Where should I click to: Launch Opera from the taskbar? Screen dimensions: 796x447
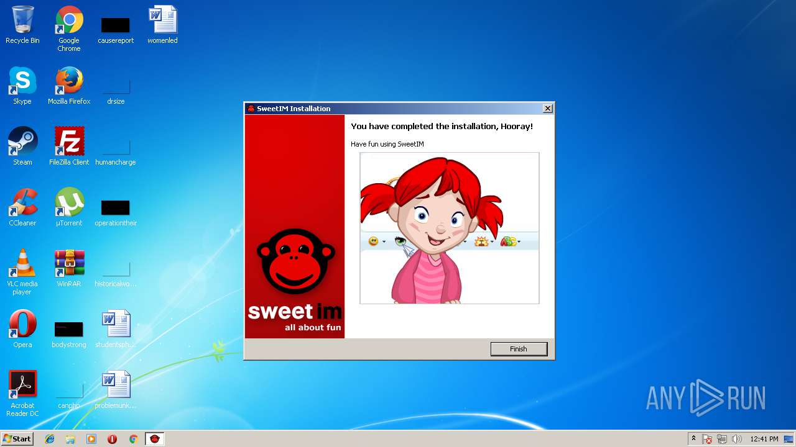pyautogui.click(x=113, y=439)
